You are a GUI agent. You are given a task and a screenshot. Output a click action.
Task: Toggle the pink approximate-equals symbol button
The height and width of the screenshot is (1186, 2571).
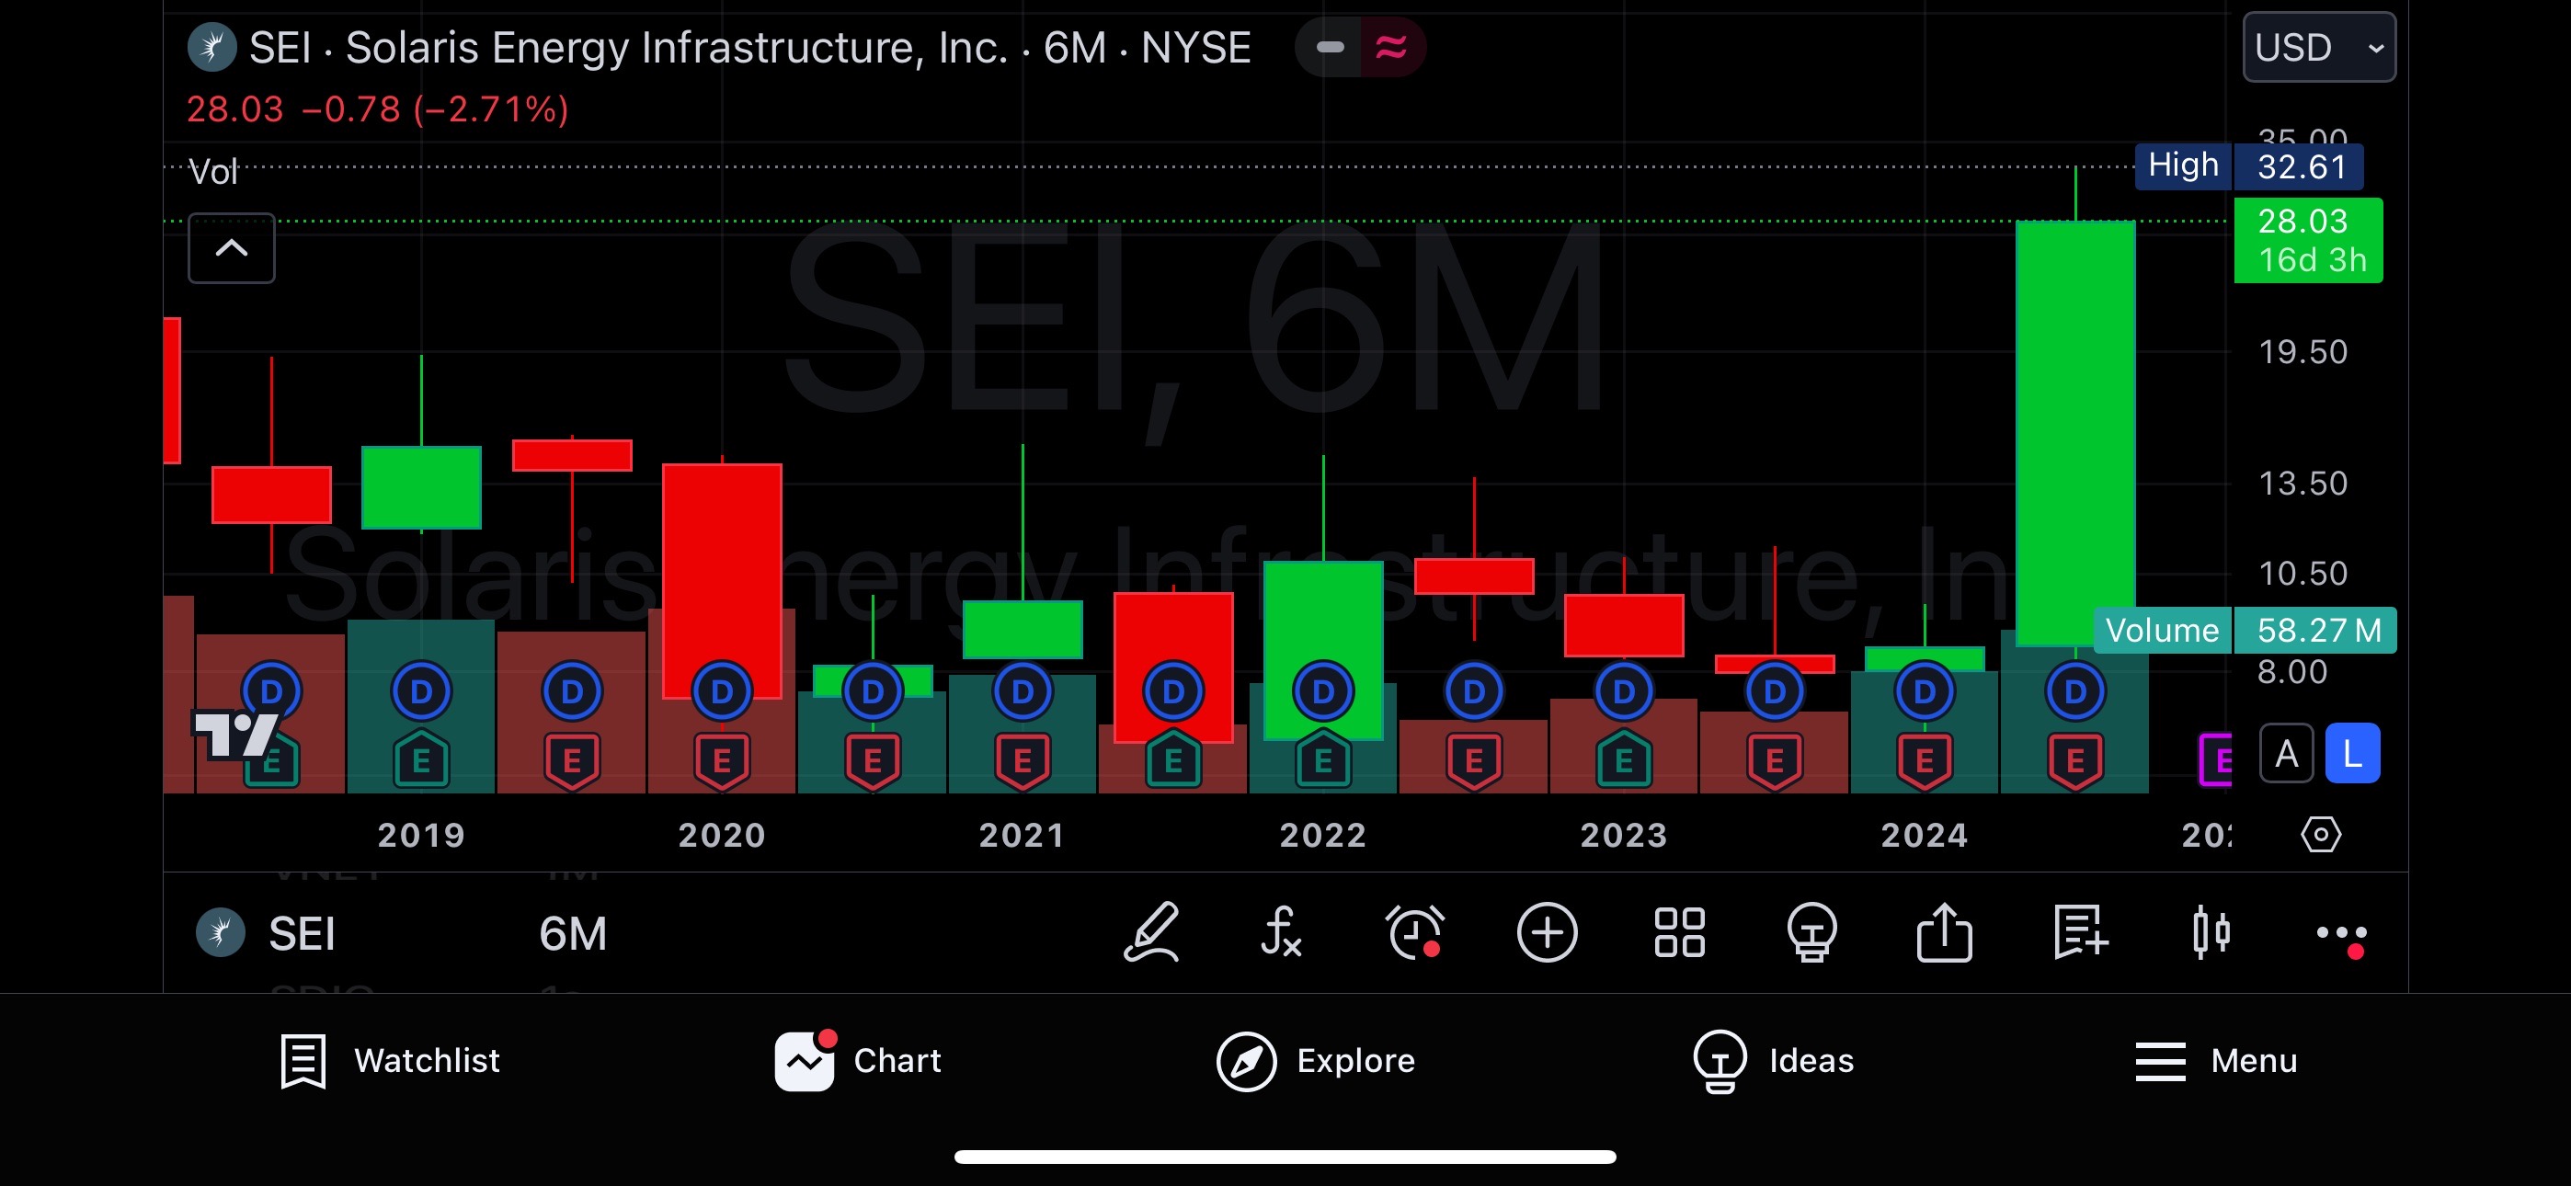[1391, 47]
